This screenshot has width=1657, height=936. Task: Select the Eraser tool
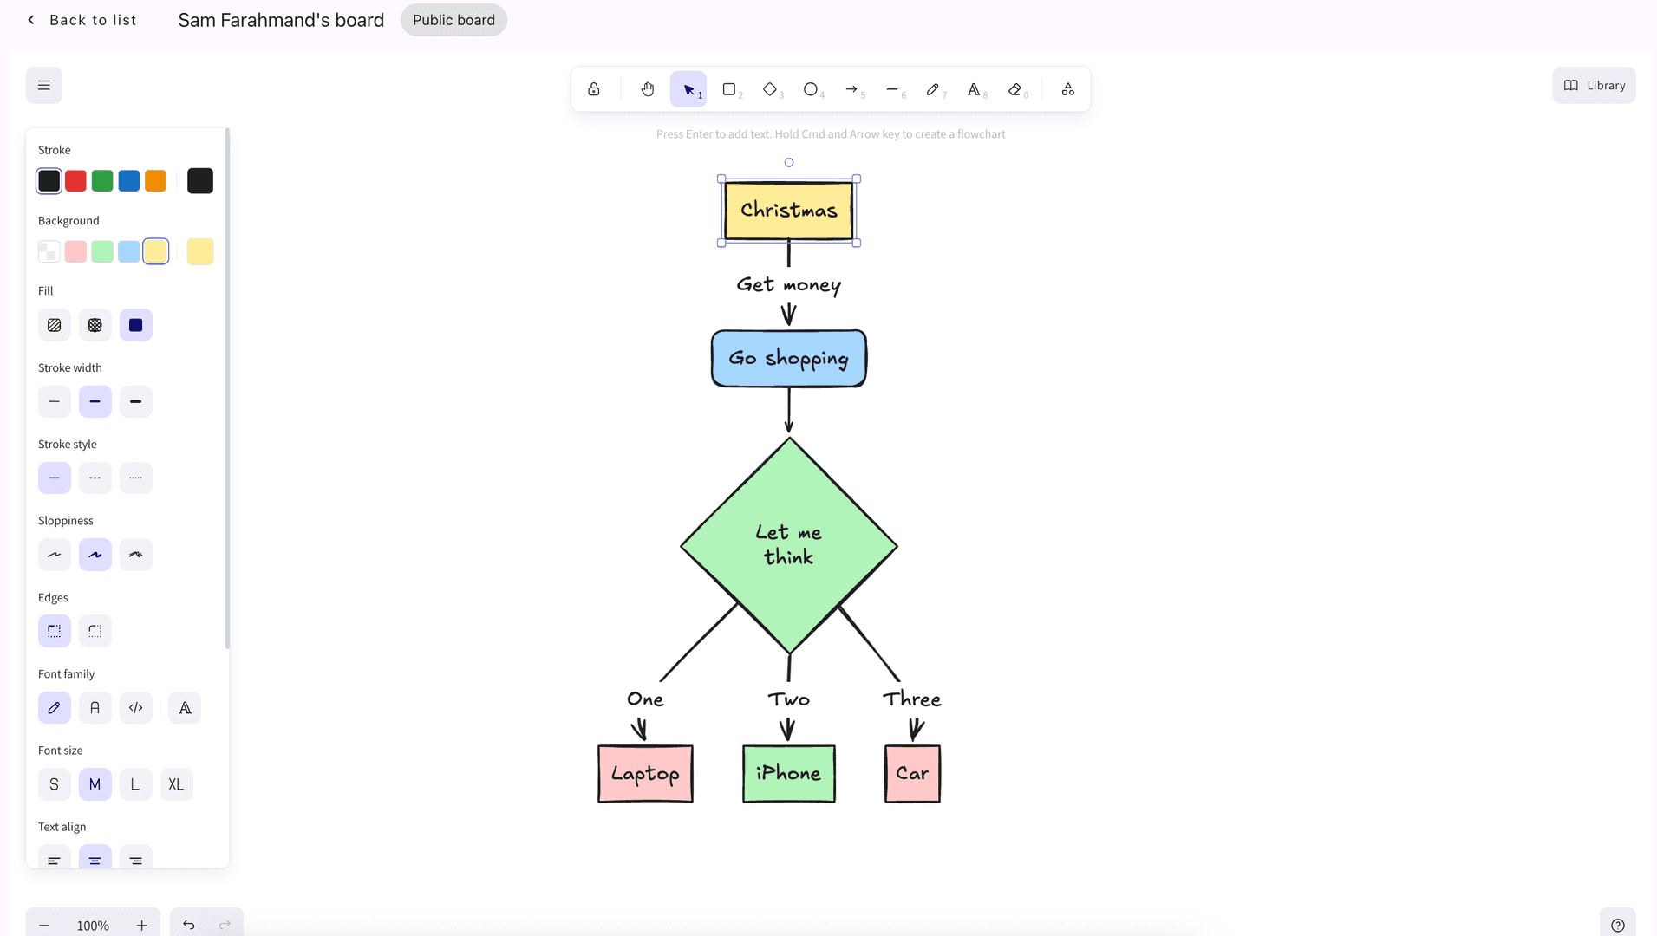point(1015,88)
